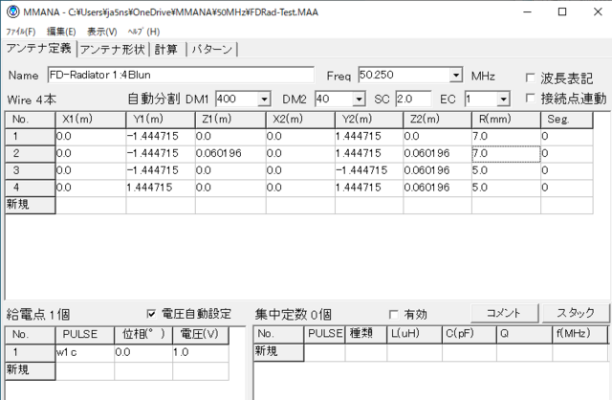This screenshot has height=400, width=612.
Task: Switch to the アンテナ形状 tab
Action: point(113,49)
